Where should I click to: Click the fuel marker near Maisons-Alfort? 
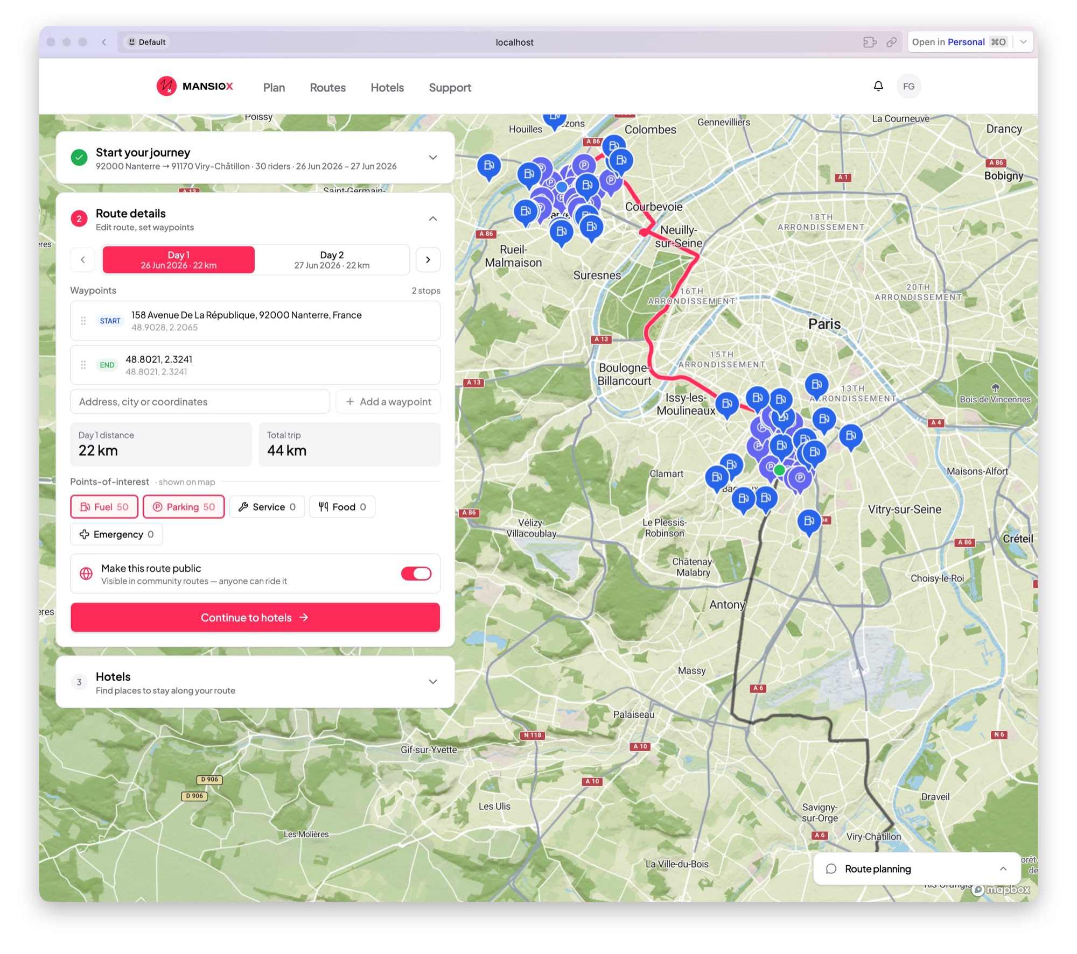(851, 436)
